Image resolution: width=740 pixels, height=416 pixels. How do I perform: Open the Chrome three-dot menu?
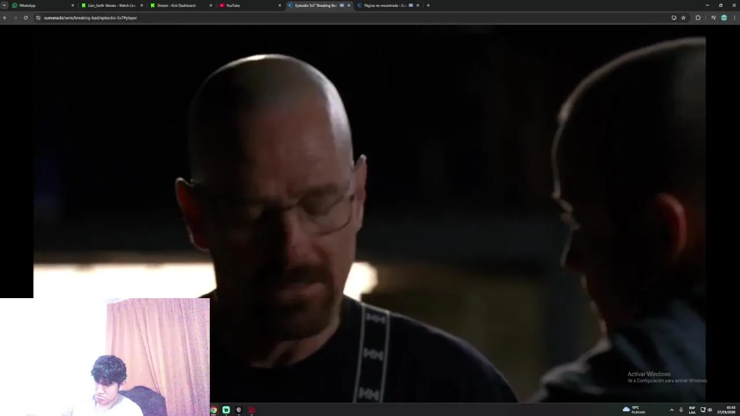coord(735,18)
